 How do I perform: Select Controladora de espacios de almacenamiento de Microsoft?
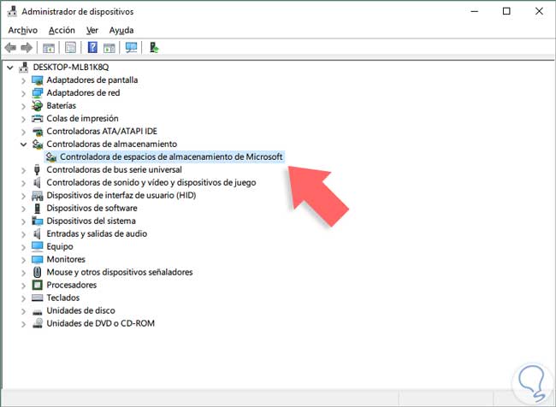click(171, 156)
